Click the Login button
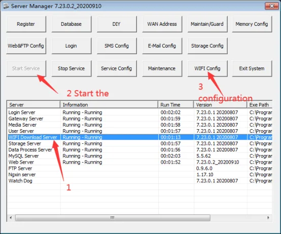The image size is (281, 234). coord(72,46)
